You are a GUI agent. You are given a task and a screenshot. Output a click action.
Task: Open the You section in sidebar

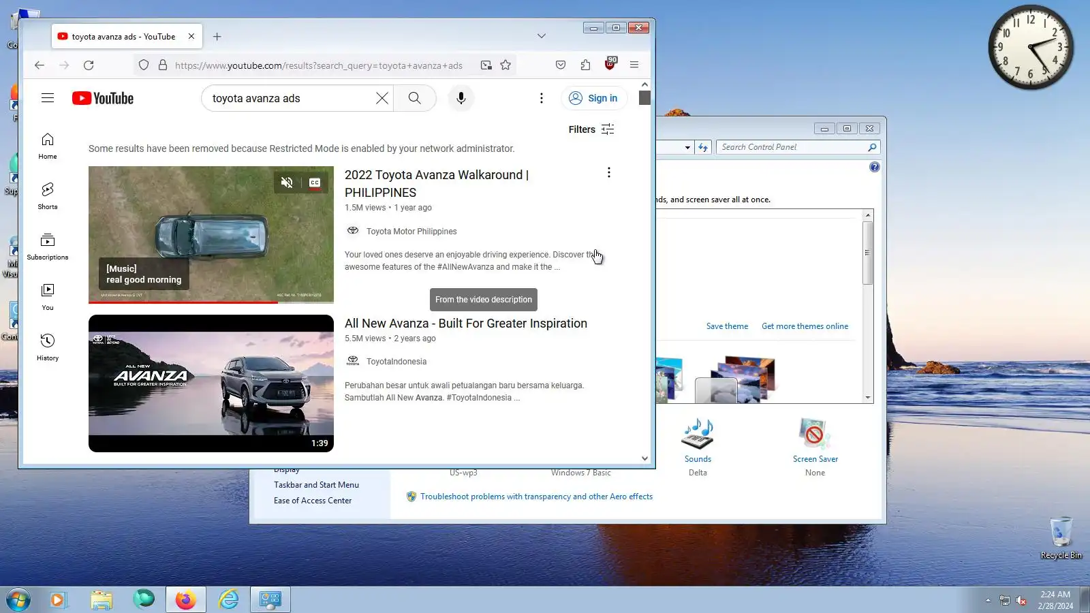click(x=48, y=297)
